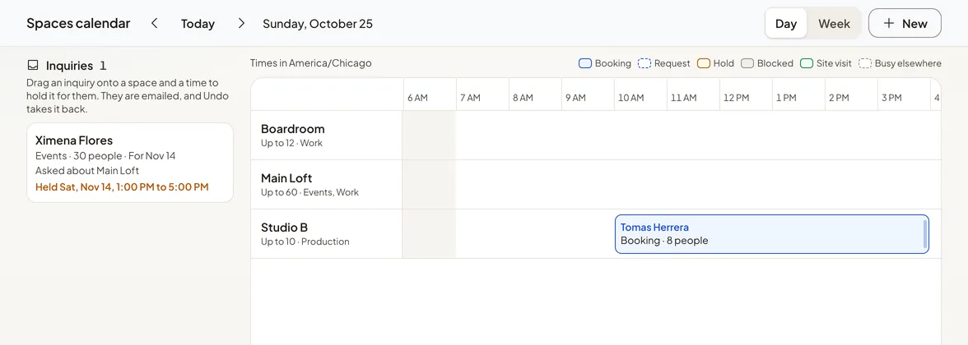Click the 7 AM time header

point(471,98)
